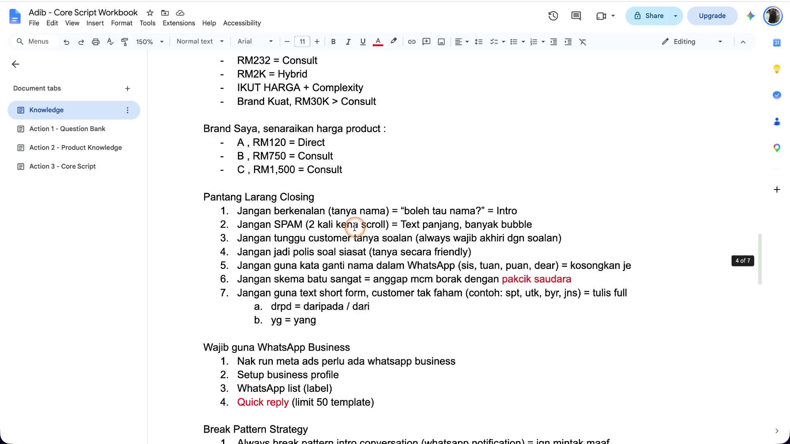Run spelling and grammar check icon
This screenshot has height=444, width=790.
(x=110, y=42)
